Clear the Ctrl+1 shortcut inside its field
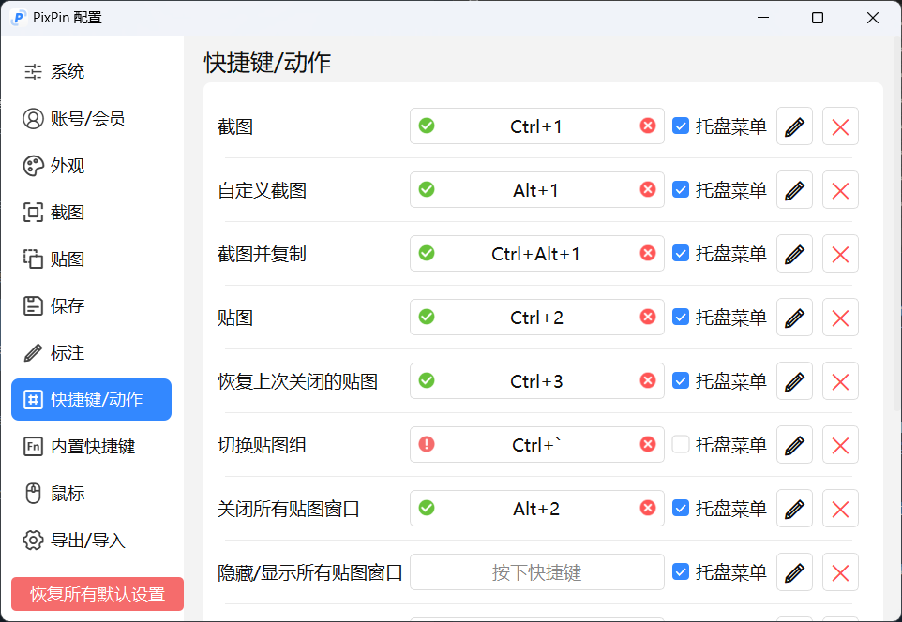902x622 pixels. (x=648, y=126)
